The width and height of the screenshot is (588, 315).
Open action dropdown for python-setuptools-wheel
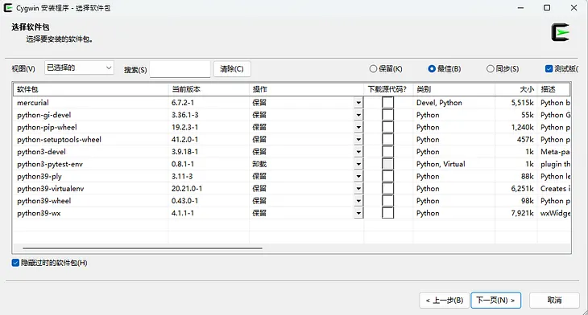[358, 139]
